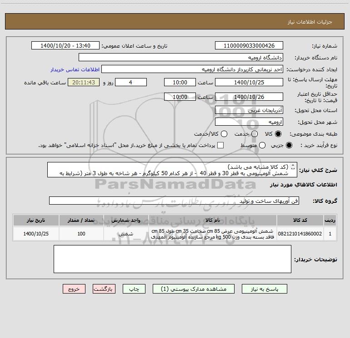Click the response deadline date 1400/10/25 field
Image resolution: width=350 pixels, height=338 pixels.
pyautogui.click(x=249, y=82)
